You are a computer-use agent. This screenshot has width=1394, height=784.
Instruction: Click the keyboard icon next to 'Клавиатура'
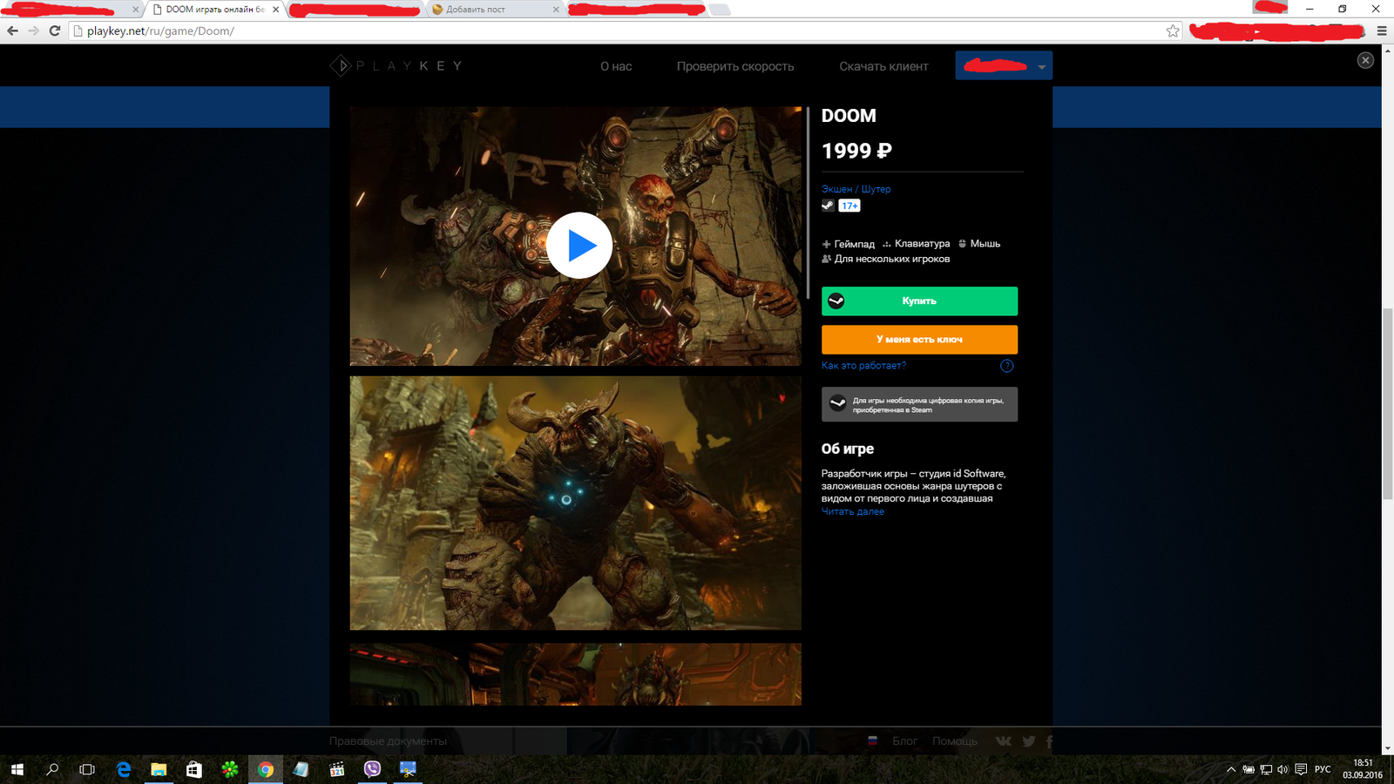click(x=887, y=245)
